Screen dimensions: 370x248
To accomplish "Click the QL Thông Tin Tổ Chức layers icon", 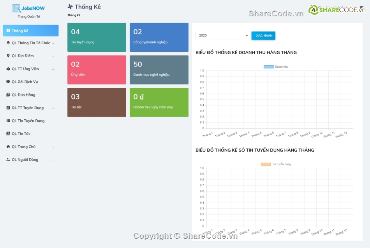I will [x=8, y=43].
